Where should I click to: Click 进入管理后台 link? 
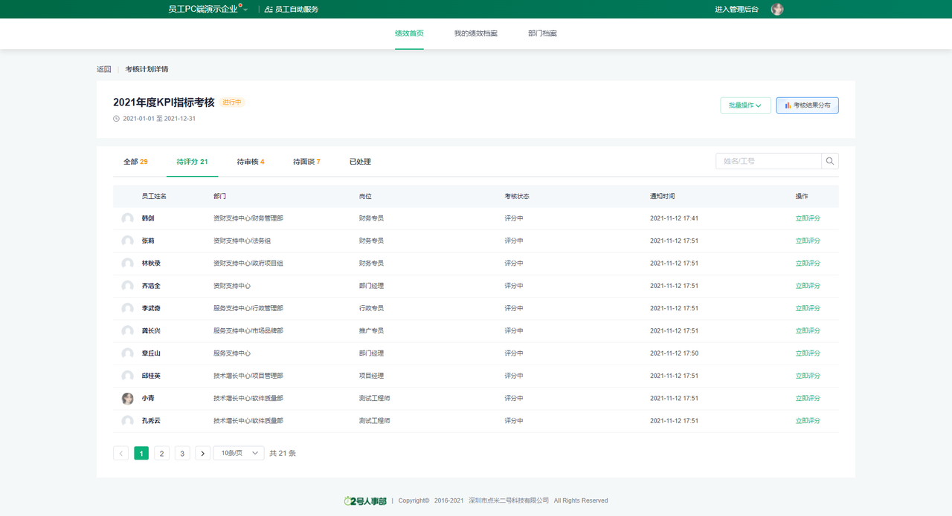(736, 10)
